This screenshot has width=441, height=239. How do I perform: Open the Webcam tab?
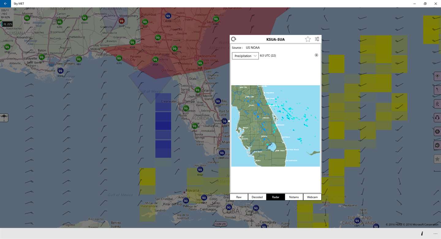tap(312, 197)
